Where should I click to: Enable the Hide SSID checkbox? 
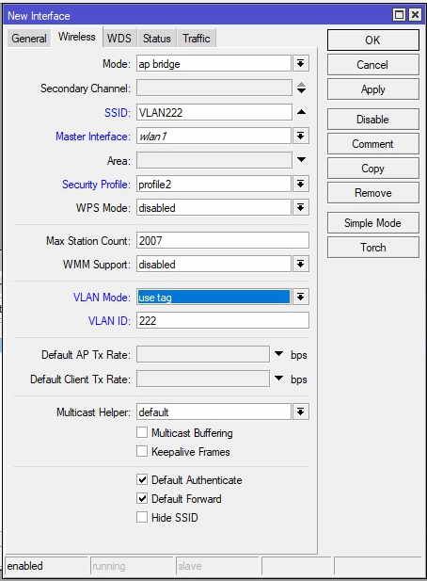pos(142,517)
